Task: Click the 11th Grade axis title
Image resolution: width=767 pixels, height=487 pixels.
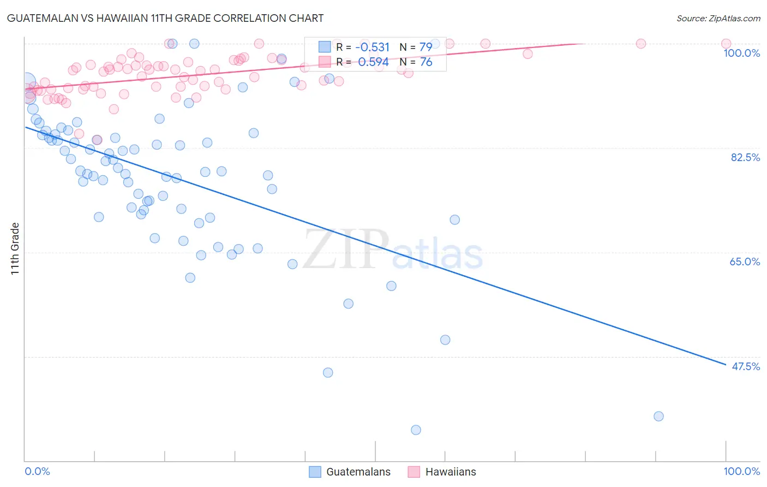Action: click(15, 248)
